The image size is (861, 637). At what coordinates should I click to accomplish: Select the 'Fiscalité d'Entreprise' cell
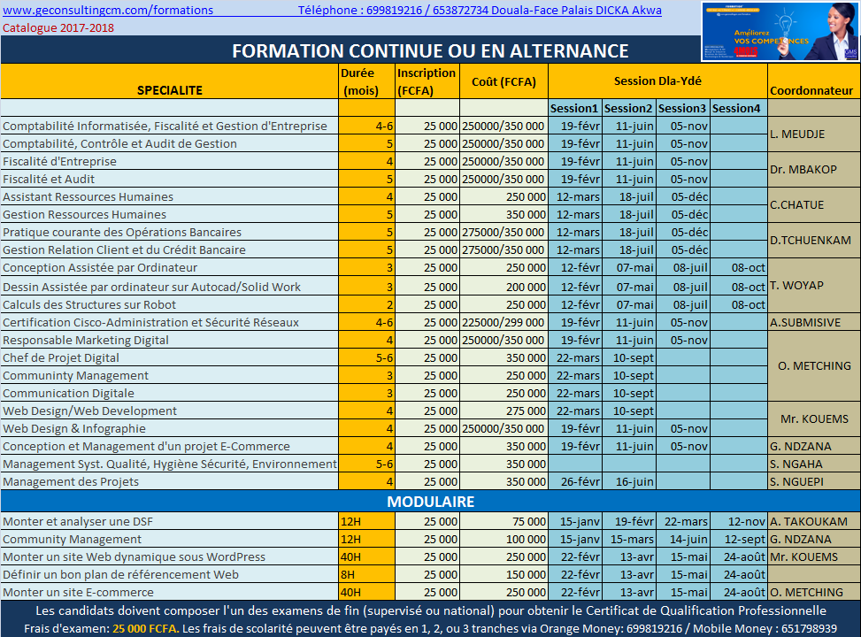tap(170, 161)
